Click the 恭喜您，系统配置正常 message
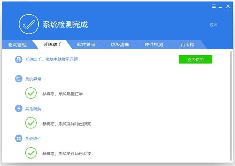235x166 pixels. (63, 94)
